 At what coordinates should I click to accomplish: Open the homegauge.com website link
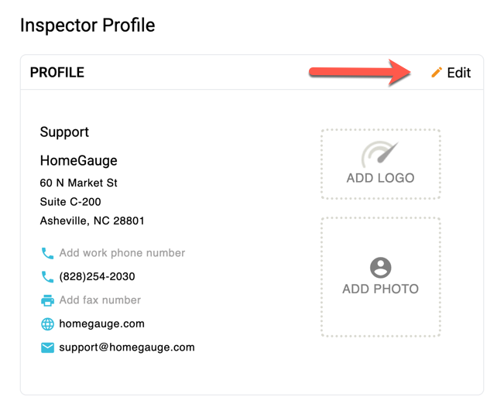[x=101, y=324]
